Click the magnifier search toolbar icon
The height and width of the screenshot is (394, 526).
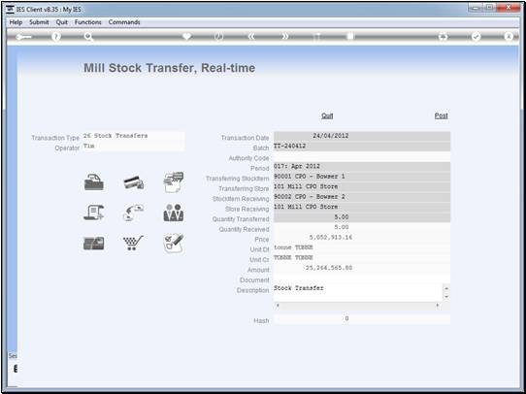click(x=88, y=37)
